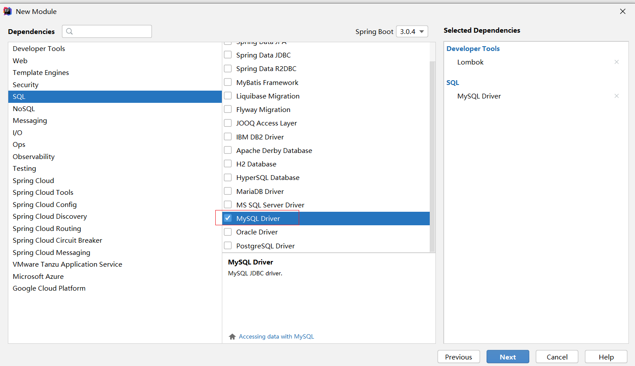Uncheck the MySQL Driver checkbox
635x366 pixels.
coord(228,218)
